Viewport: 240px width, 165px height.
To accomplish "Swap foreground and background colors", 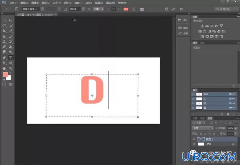I will click(11, 73).
